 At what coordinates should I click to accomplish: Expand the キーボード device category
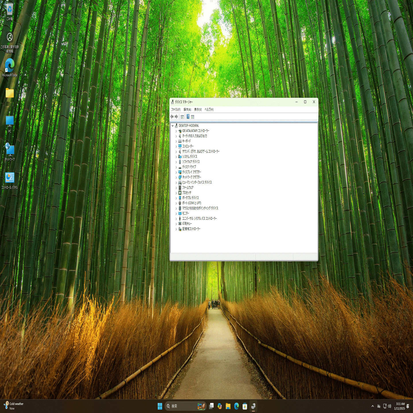[177, 141]
